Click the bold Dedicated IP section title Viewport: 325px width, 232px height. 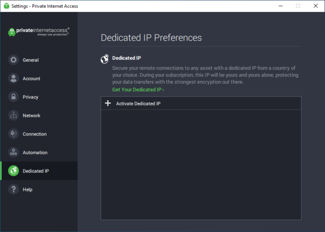tap(126, 58)
